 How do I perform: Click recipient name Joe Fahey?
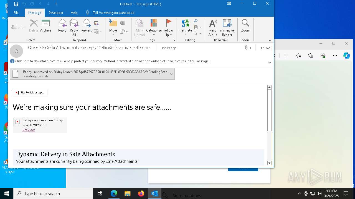pyautogui.click(x=169, y=48)
